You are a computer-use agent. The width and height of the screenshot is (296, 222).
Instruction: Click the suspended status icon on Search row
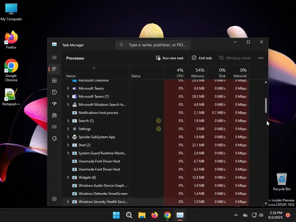159,121
